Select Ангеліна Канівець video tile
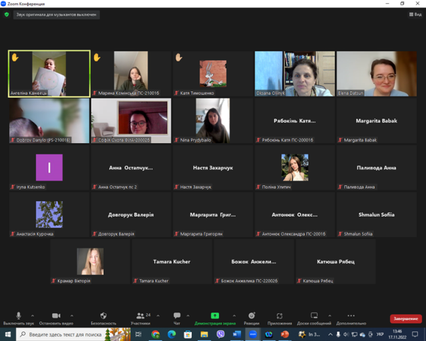The height and width of the screenshot is (341, 426). pyautogui.click(x=49, y=73)
